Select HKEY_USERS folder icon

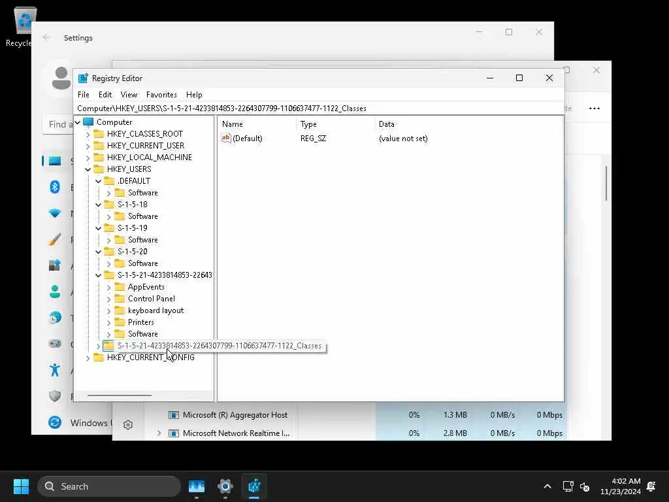[x=99, y=169]
